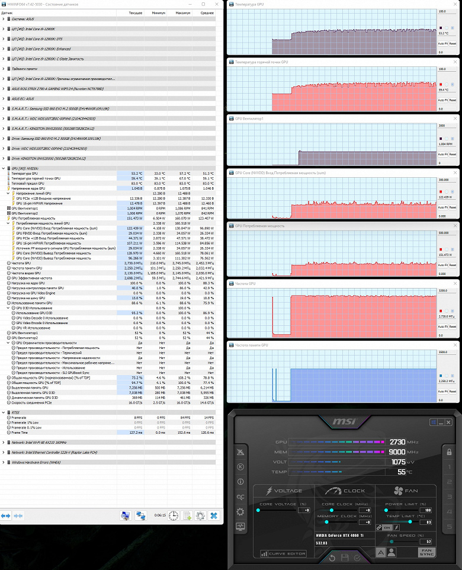Click the Windows startup icon in Afterburner
Image resolution: width=462 pixels, height=570 pixels.
(x=434, y=422)
